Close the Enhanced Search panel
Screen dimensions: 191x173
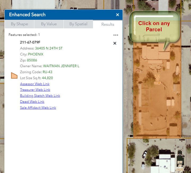point(118,15)
